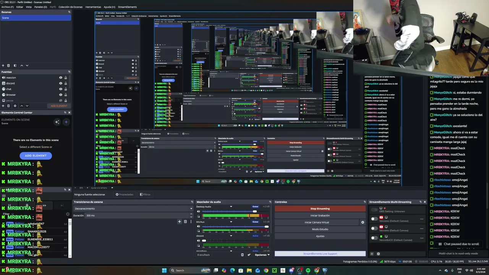The width and height of the screenshot is (489, 275).
Task: Mute the Mic/Aux speaker icon
Action: 198,226
